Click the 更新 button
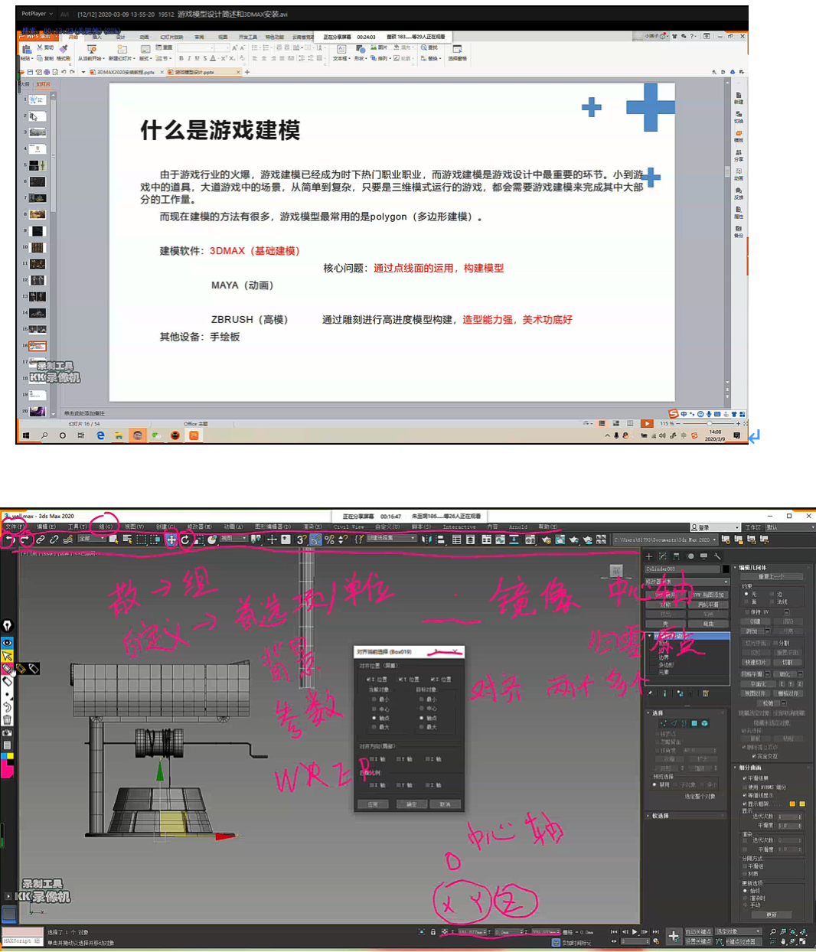Viewport: 816px width, 952px height. click(x=772, y=915)
